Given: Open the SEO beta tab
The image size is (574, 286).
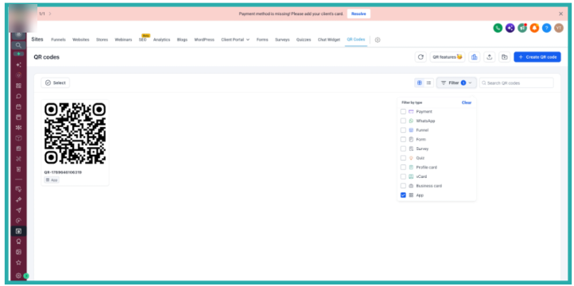Looking at the screenshot, I should click(x=143, y=40).
